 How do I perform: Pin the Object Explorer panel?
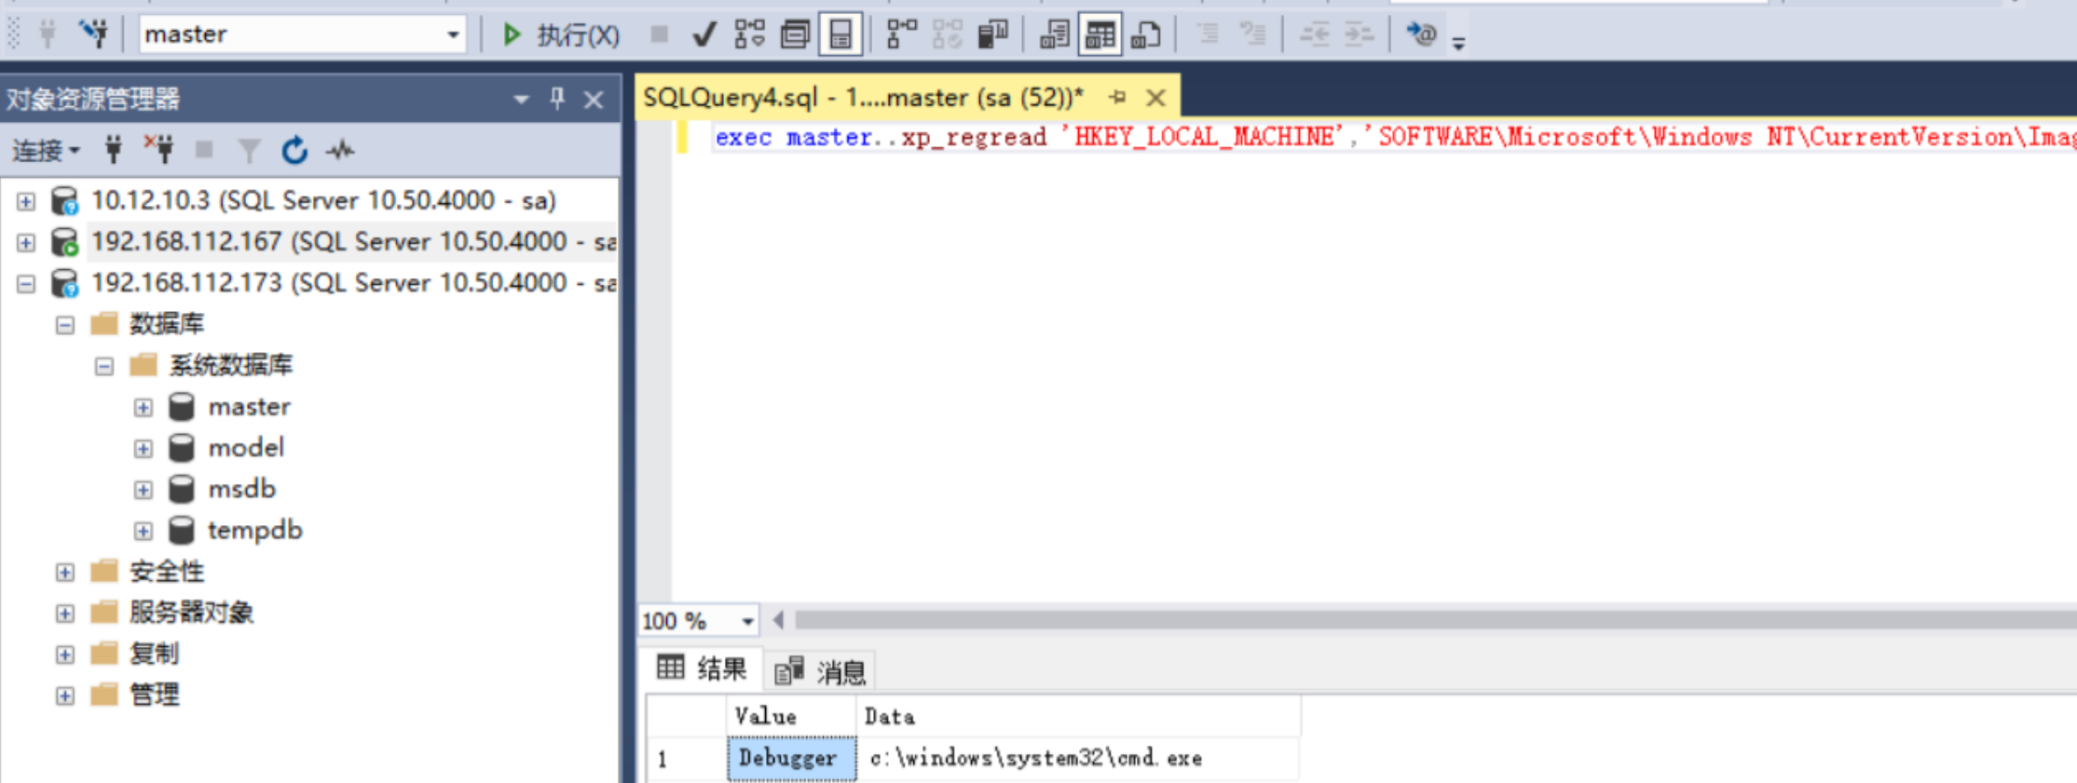(557, 99)
